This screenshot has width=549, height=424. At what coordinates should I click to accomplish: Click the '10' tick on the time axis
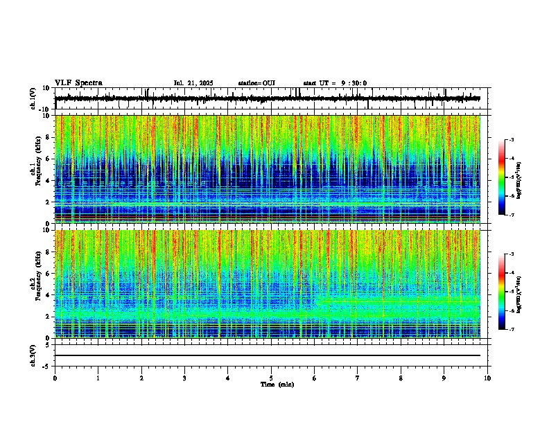pos(487,378)
